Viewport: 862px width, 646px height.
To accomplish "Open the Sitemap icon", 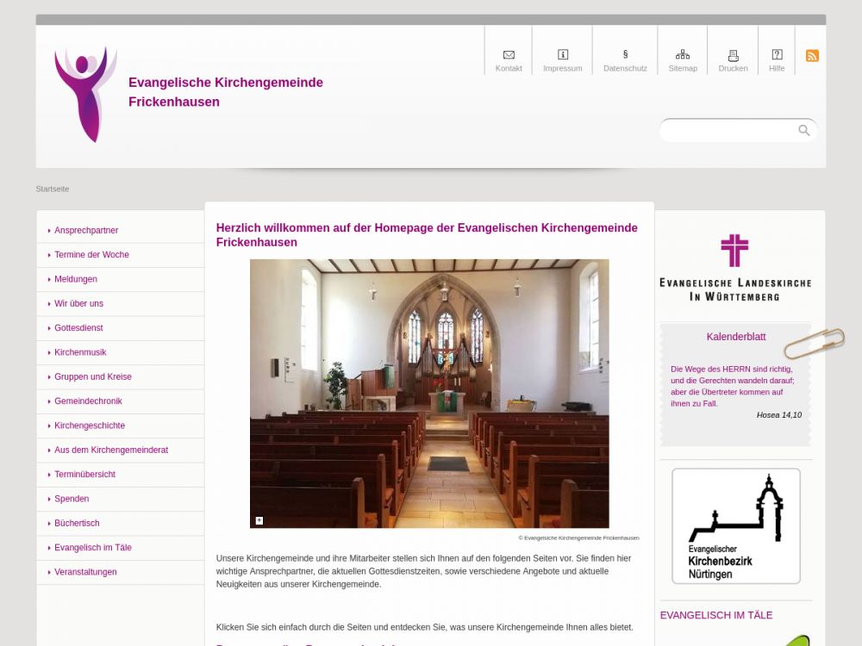I will [683, 55].
